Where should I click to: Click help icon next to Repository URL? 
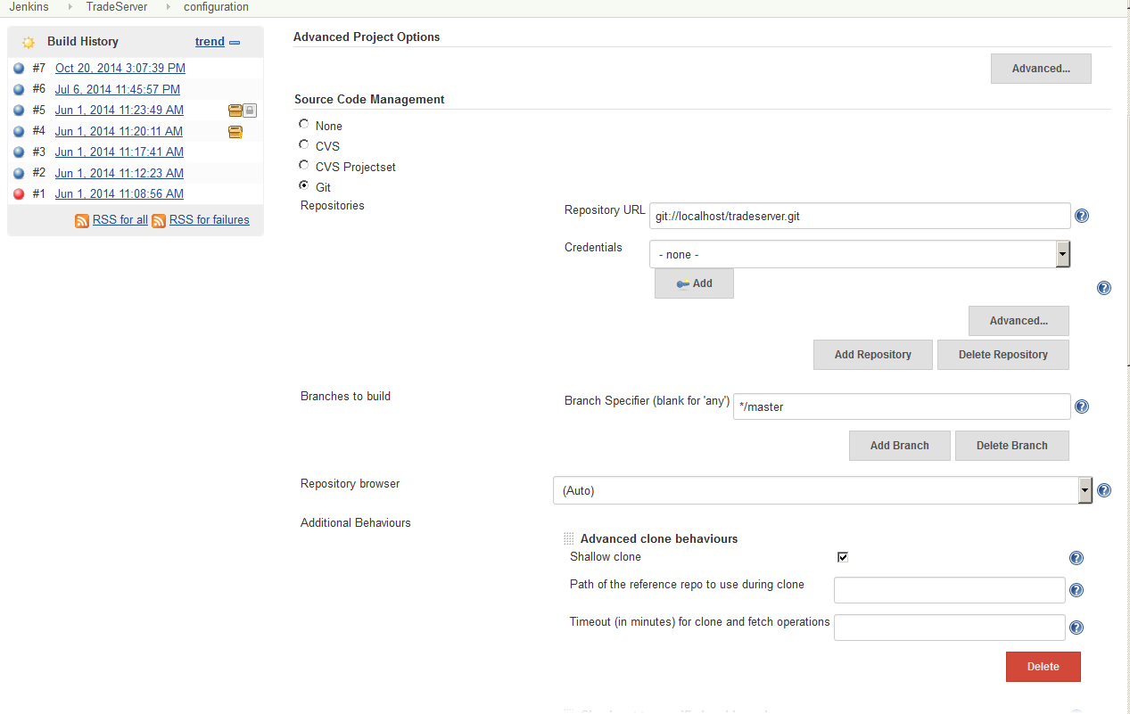tap(1082, 216)
